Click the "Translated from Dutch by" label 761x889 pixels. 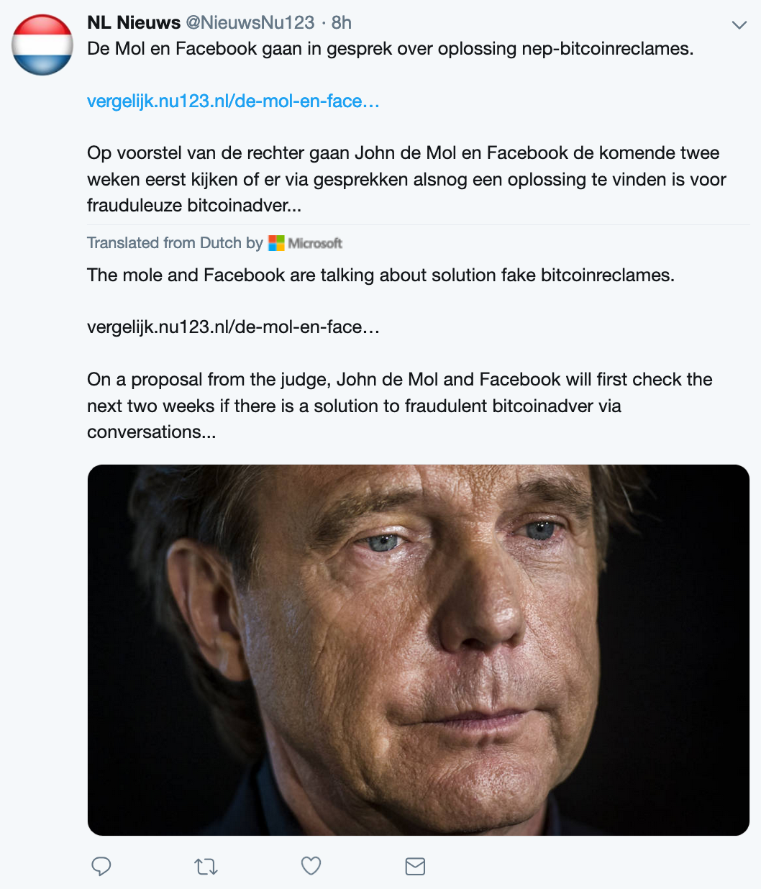click(175, 243)
